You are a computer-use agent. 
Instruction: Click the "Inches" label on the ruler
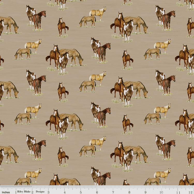tap(6, 192)
